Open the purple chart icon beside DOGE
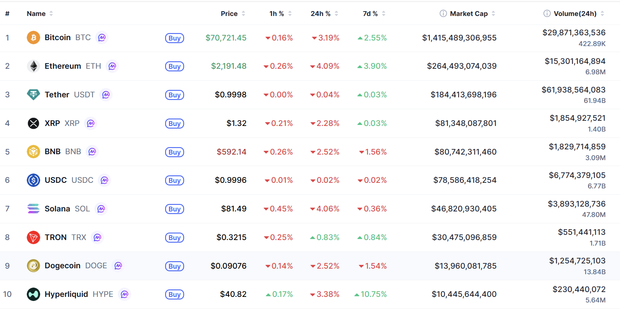The width and height of the screenshot is (620, 311). coord(118,266)
